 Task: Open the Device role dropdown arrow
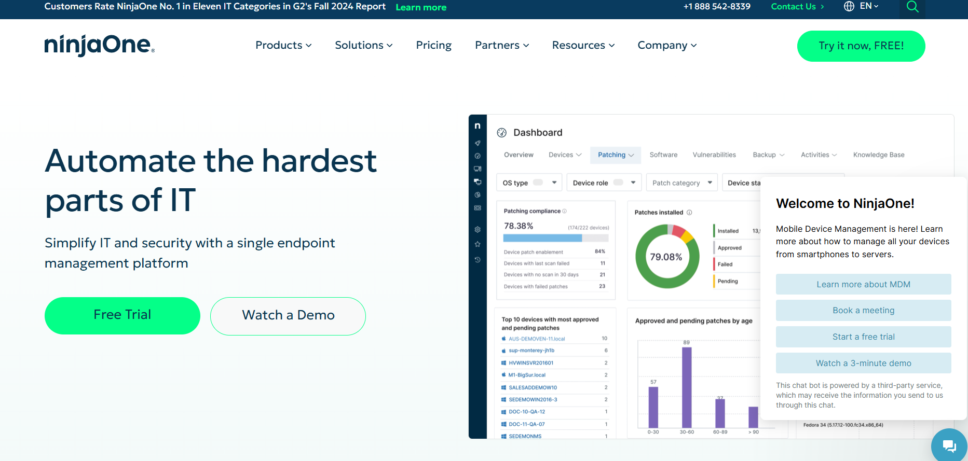[x=633, y=183]
